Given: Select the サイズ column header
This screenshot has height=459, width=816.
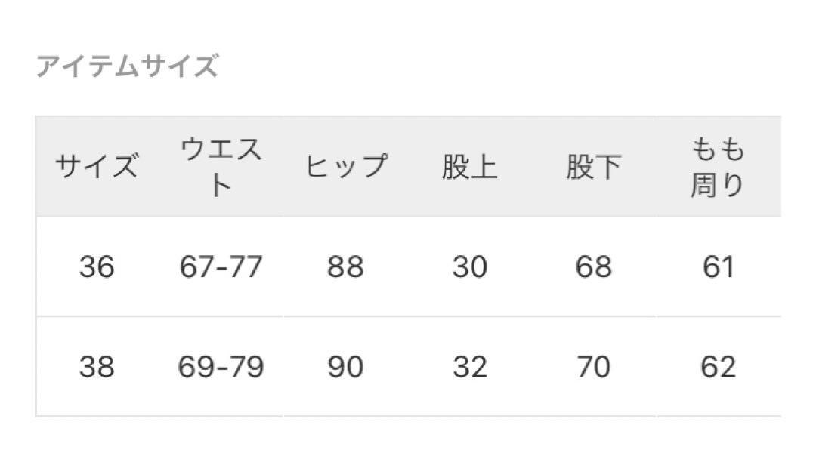Looking at the screenshot, I should [x=97, y=166].
